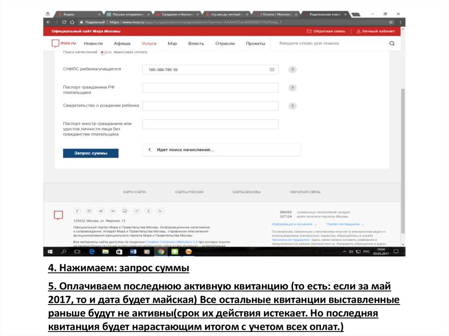Screen dimensions: 449x336
Task: Expand the saved СНИЛС list icon
Action: (272, 70)
